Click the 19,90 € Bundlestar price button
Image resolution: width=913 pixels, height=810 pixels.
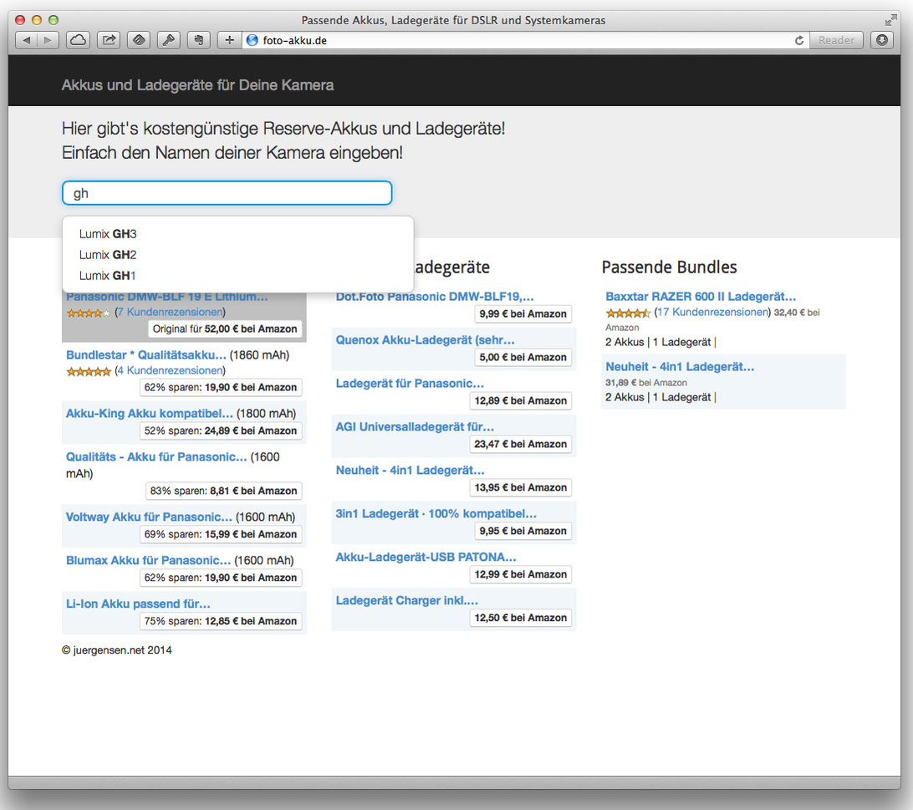click(x=221, y=387)
